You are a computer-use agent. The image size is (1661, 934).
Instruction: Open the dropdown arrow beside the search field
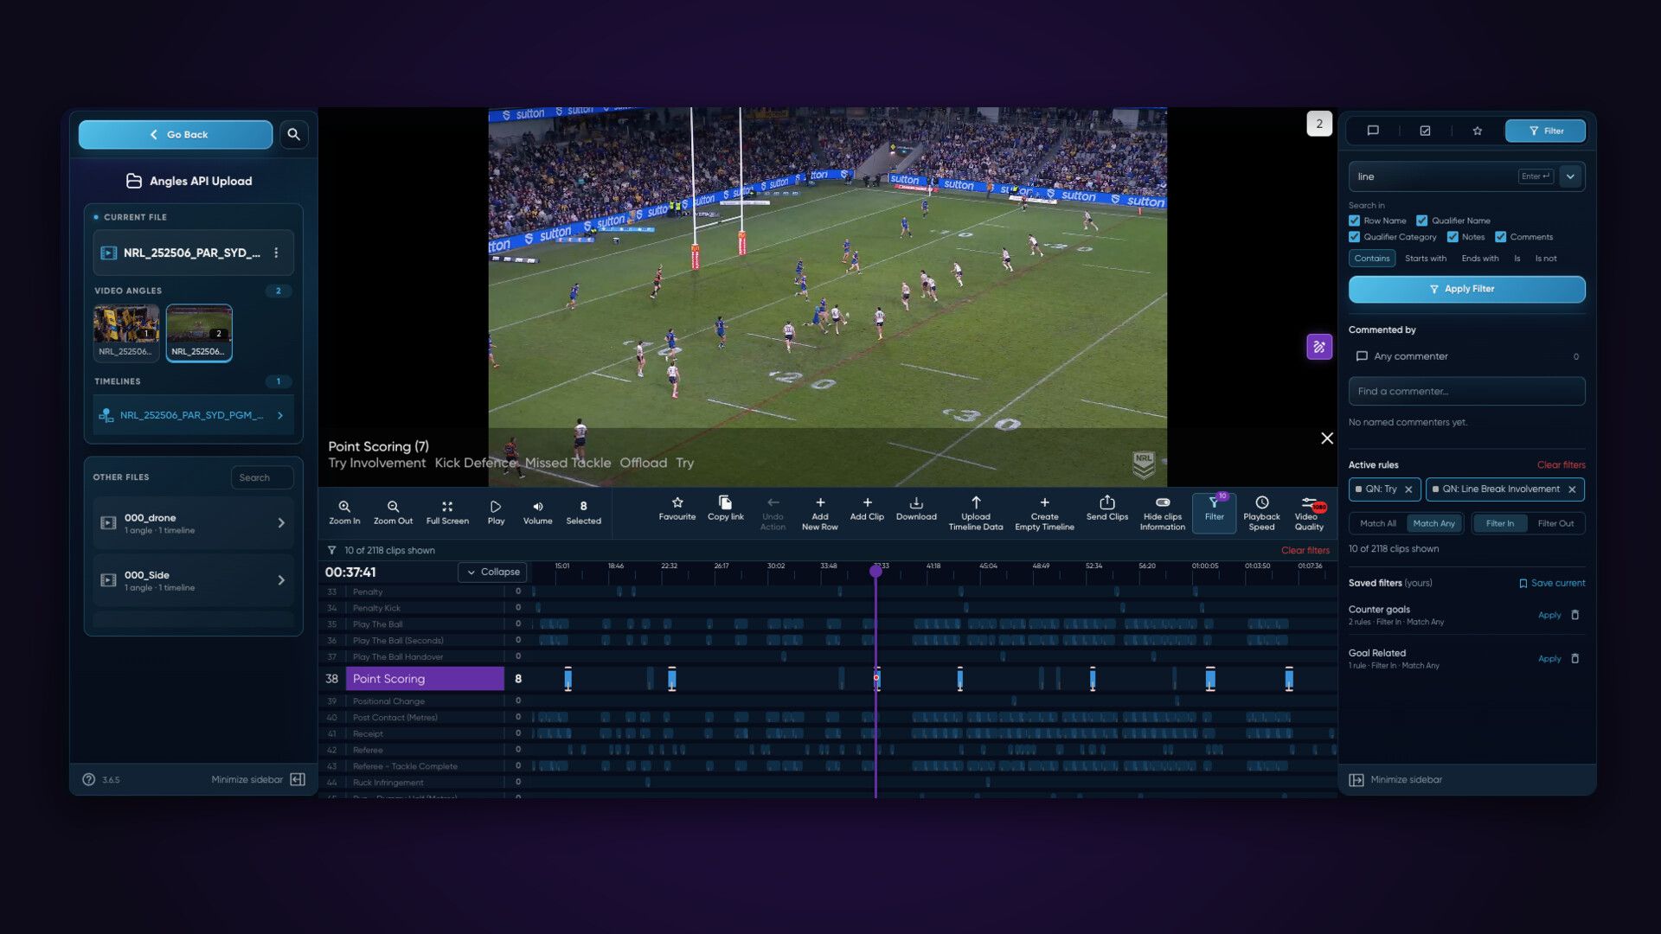click(1570, 176)
